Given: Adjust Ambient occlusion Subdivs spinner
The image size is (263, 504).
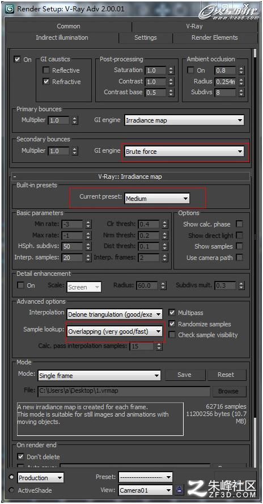Looking at the screenshot, I should [x=241, y=93].
